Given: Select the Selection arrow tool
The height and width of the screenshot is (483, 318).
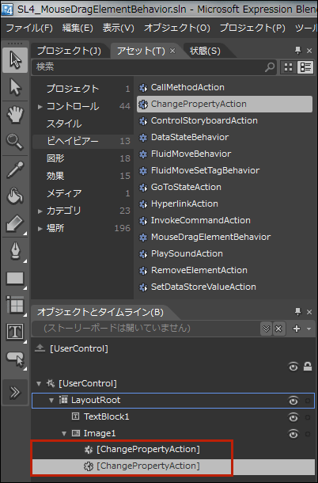Looking at the screenshot, I should [15, 60].
